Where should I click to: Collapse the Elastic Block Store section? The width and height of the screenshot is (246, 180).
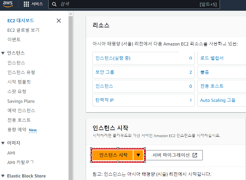pos(3,176)
